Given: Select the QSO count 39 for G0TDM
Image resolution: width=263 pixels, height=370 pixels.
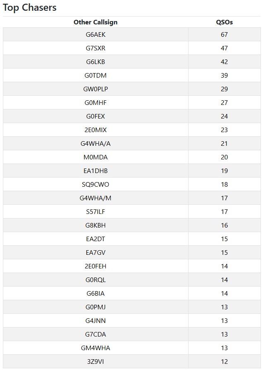Looking at the screenshot, I should pyautogui.click(x=224, y=76).
